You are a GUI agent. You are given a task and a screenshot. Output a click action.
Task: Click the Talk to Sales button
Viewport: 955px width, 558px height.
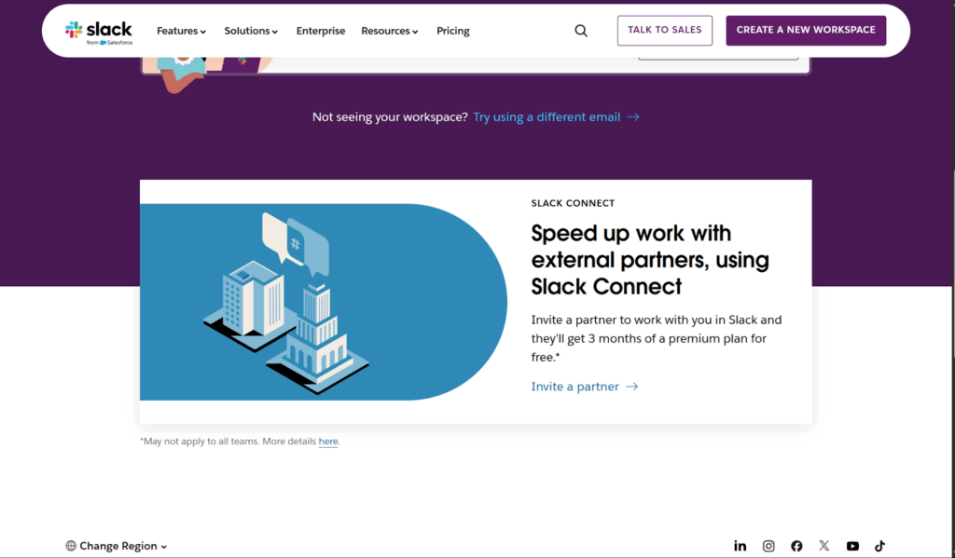click(665, 30)
